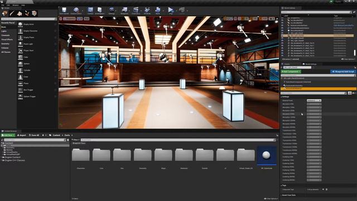Click the Launch toolbar icon

[x=182, y=10]
